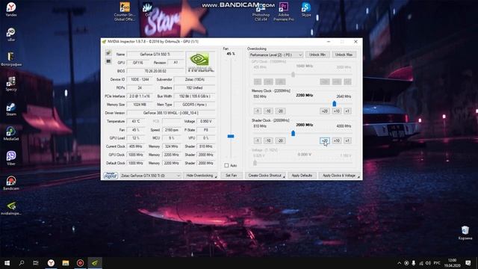This screenshot has width=478, height=269.
Task: Open the Windows Start menu
Action: coord(7,263)
